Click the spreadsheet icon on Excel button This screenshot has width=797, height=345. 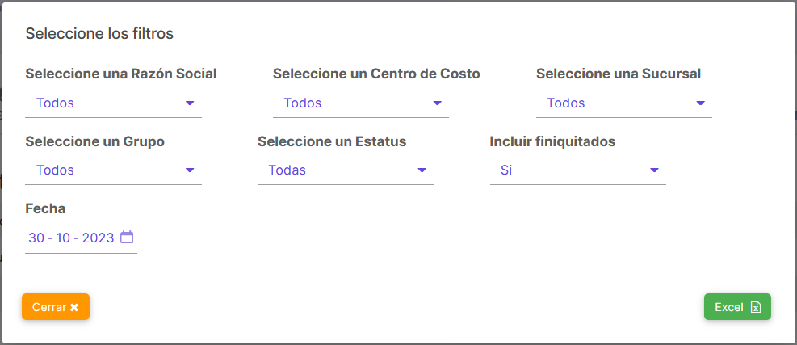point(756,307)
